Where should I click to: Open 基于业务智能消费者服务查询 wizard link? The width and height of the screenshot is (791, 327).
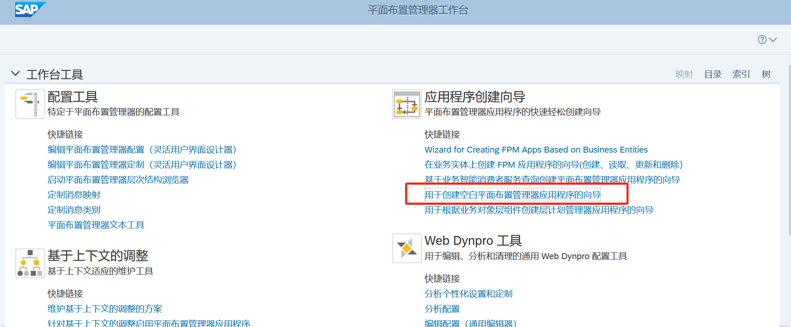pos(552,180)
